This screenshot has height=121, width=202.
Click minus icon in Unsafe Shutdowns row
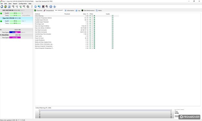[x=90, y=40]
